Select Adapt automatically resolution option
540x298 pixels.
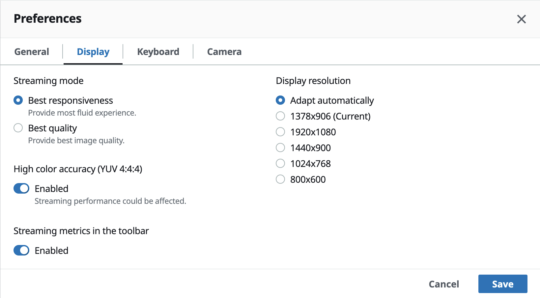pyautogui.click(x=280, y=100)
